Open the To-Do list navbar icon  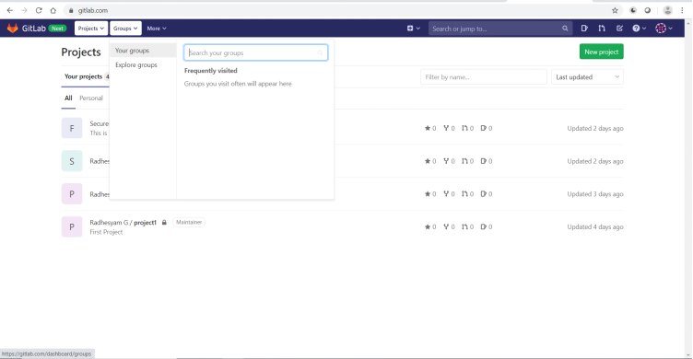619,29
